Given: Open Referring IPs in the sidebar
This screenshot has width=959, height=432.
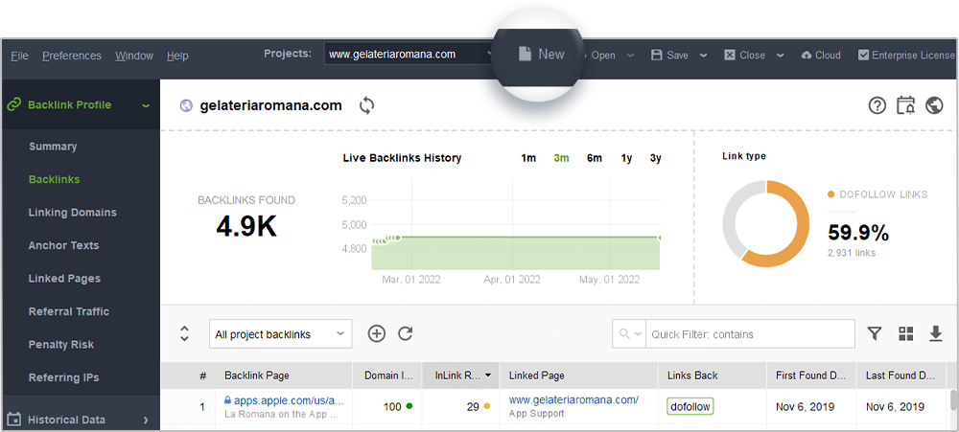Looking at the screenshot, I should (63, 377).
